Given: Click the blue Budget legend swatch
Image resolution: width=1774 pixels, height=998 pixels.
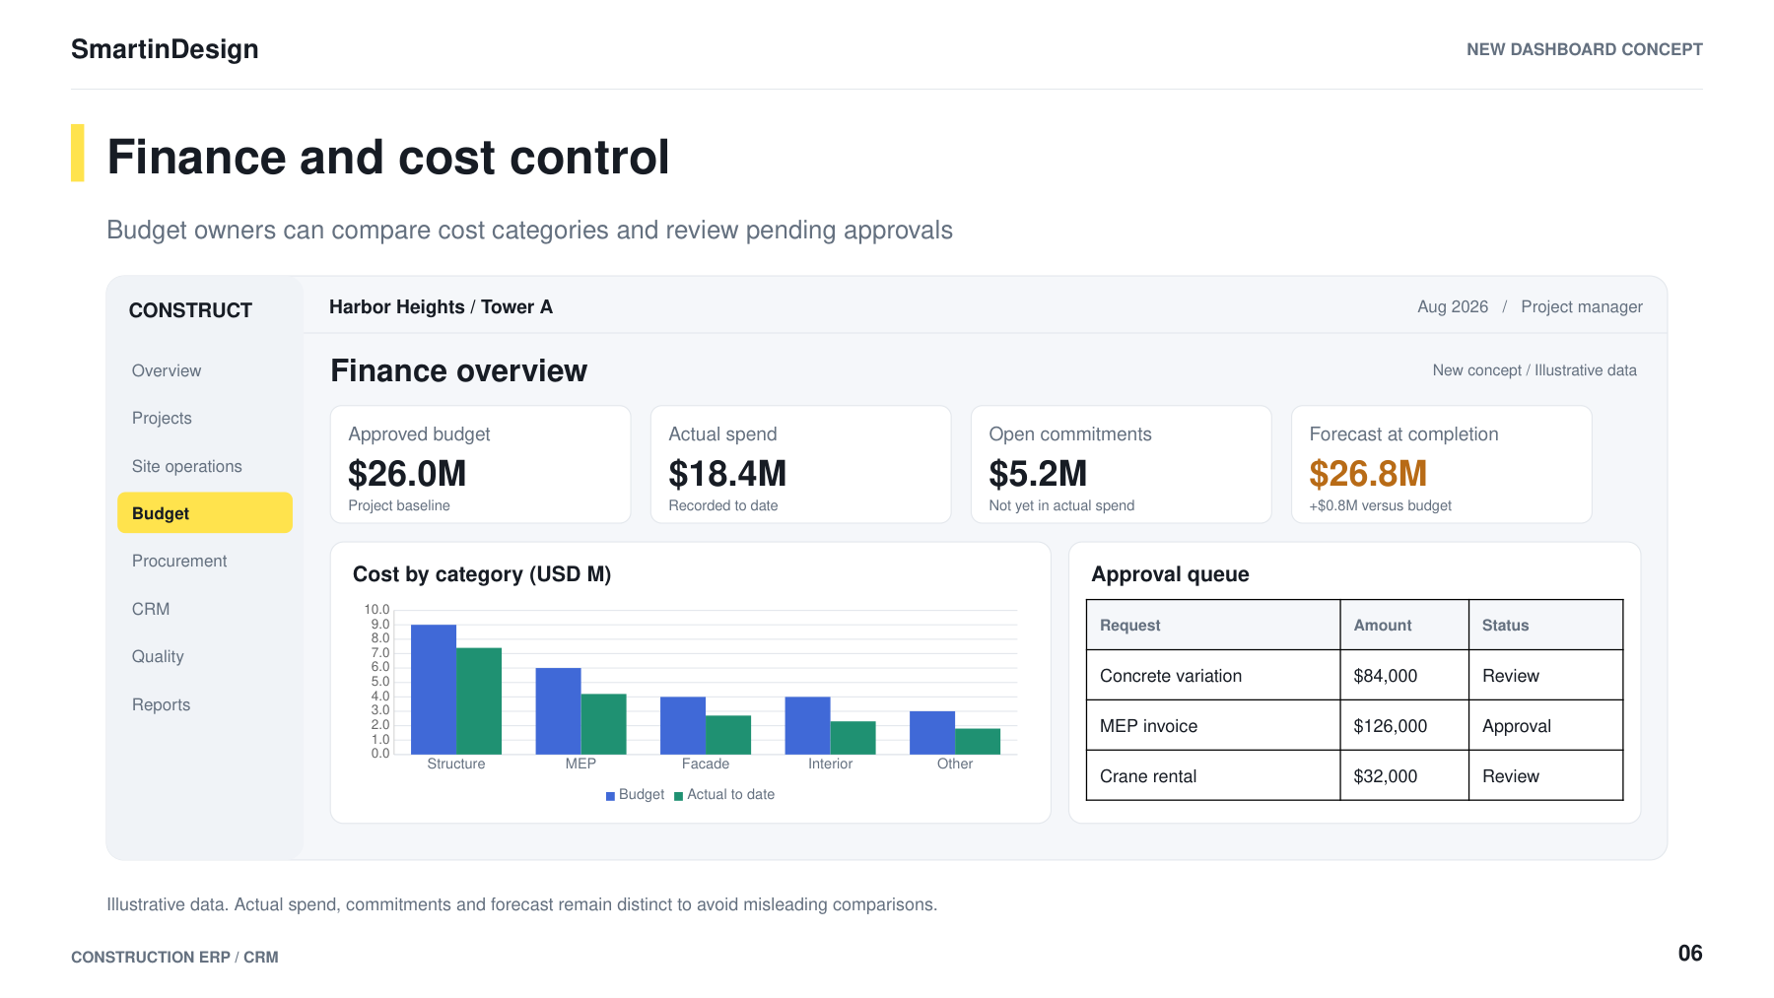Looking at the screenshot, I should (610, 796).
